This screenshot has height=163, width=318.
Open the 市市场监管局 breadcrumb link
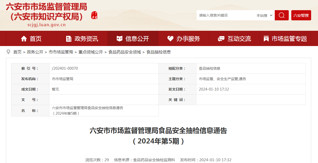coord(61,52)
